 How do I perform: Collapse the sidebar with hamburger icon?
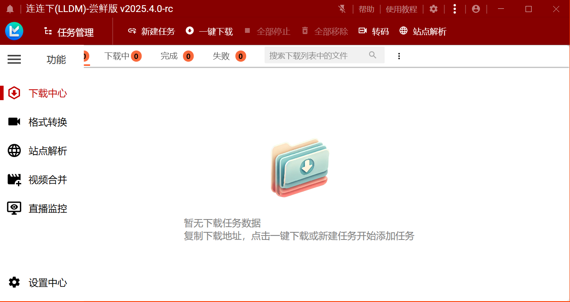coord(14,60)
